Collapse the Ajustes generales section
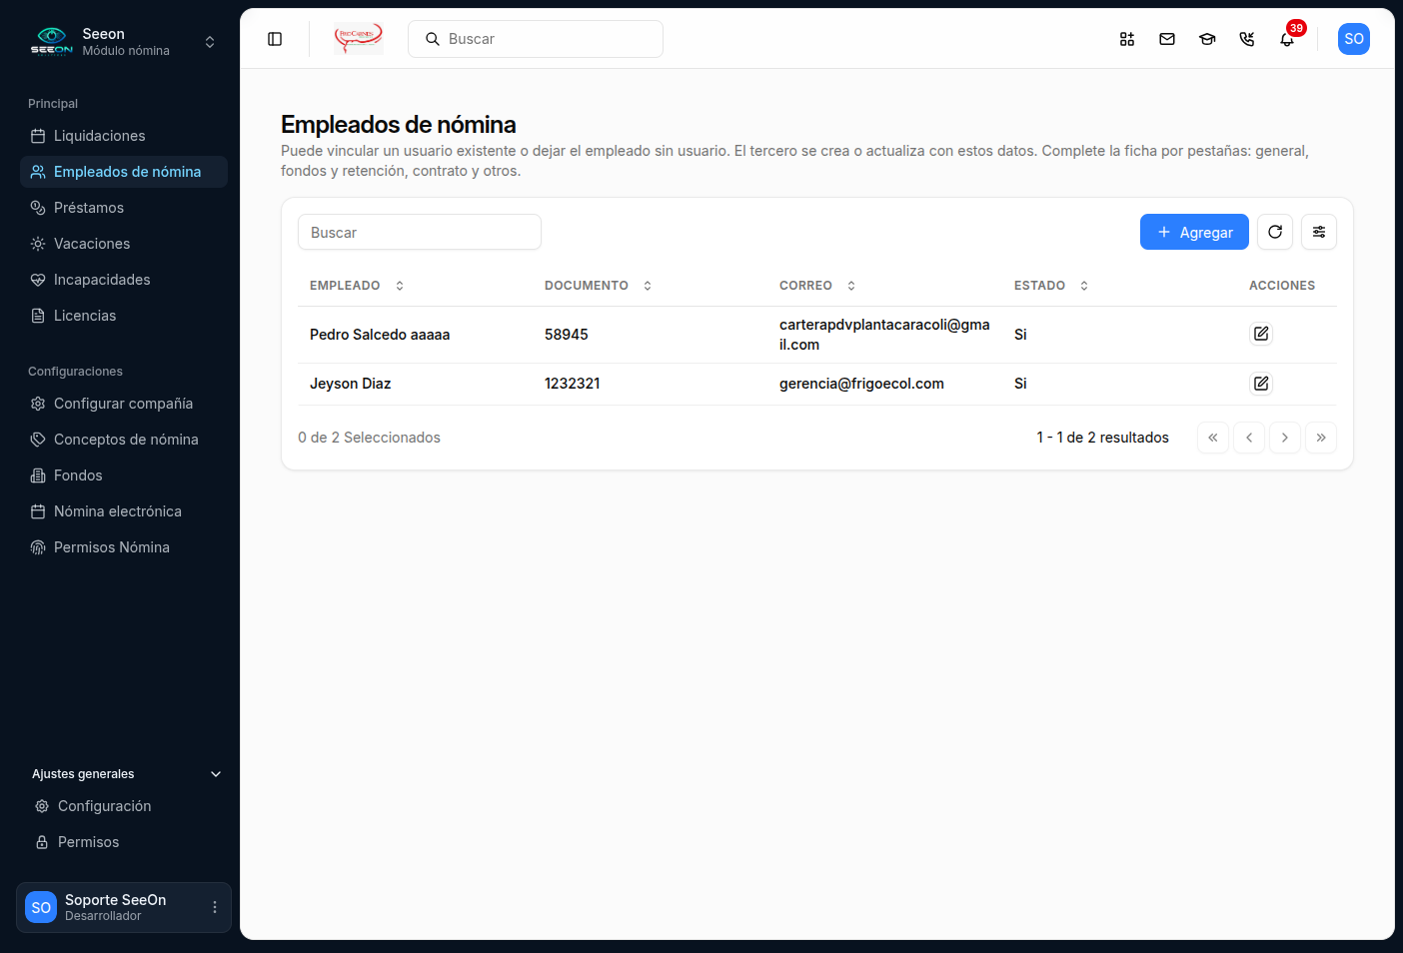Image resolution: width=1403 pixels, height=953 pixels. (x=216, y=774)
